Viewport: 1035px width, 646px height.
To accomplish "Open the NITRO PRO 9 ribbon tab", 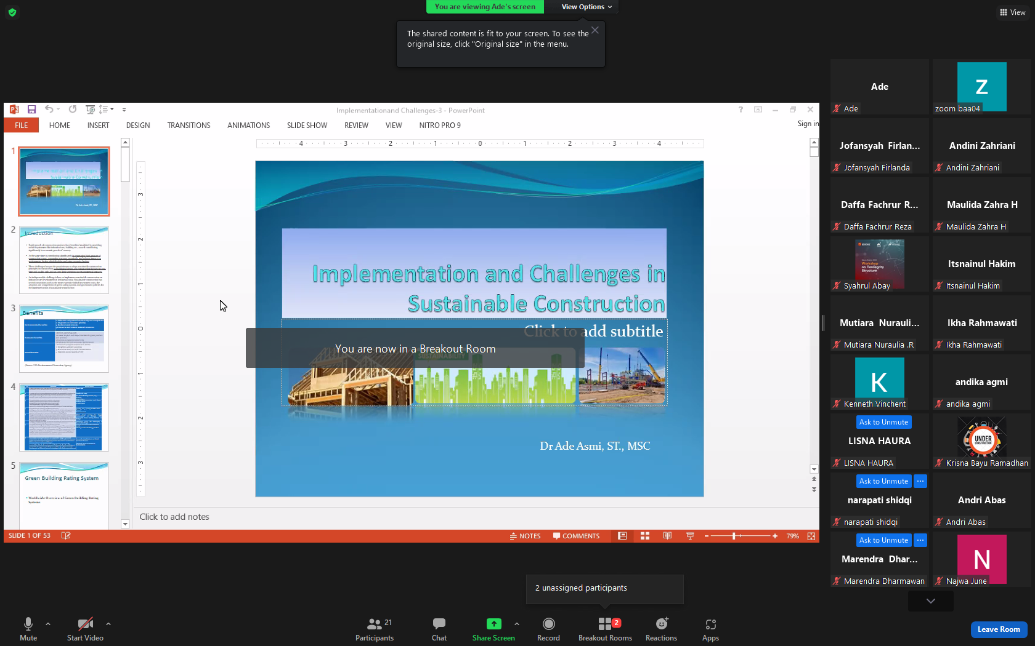I will [x=440, y=125].
